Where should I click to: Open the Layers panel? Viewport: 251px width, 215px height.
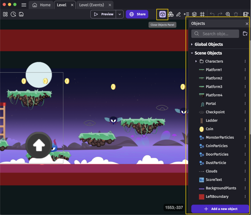click(194, 14)
